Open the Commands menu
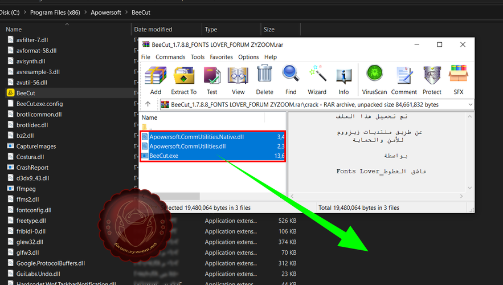503x285 pixels. (x=170, y=57)
